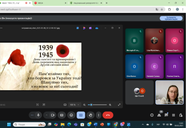Click the highlighted share screen icon
This screenshot has width=186, height=128.
[x=81, y=115]
